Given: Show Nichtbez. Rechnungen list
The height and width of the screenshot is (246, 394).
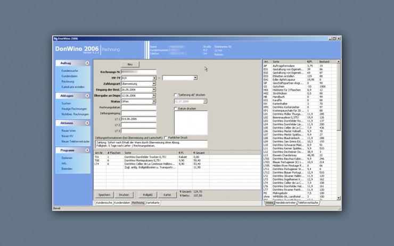Looking at the screenshot, I should (75, 114).
